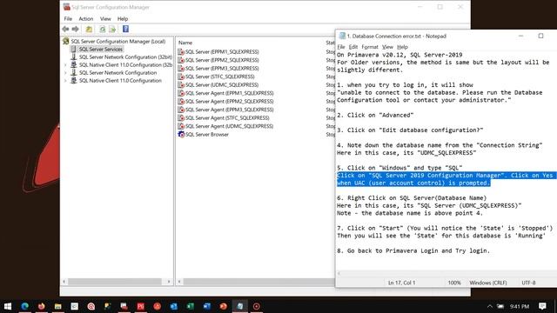
Task: Open the File menu in Configuration Manager
Action: (68, 19)
